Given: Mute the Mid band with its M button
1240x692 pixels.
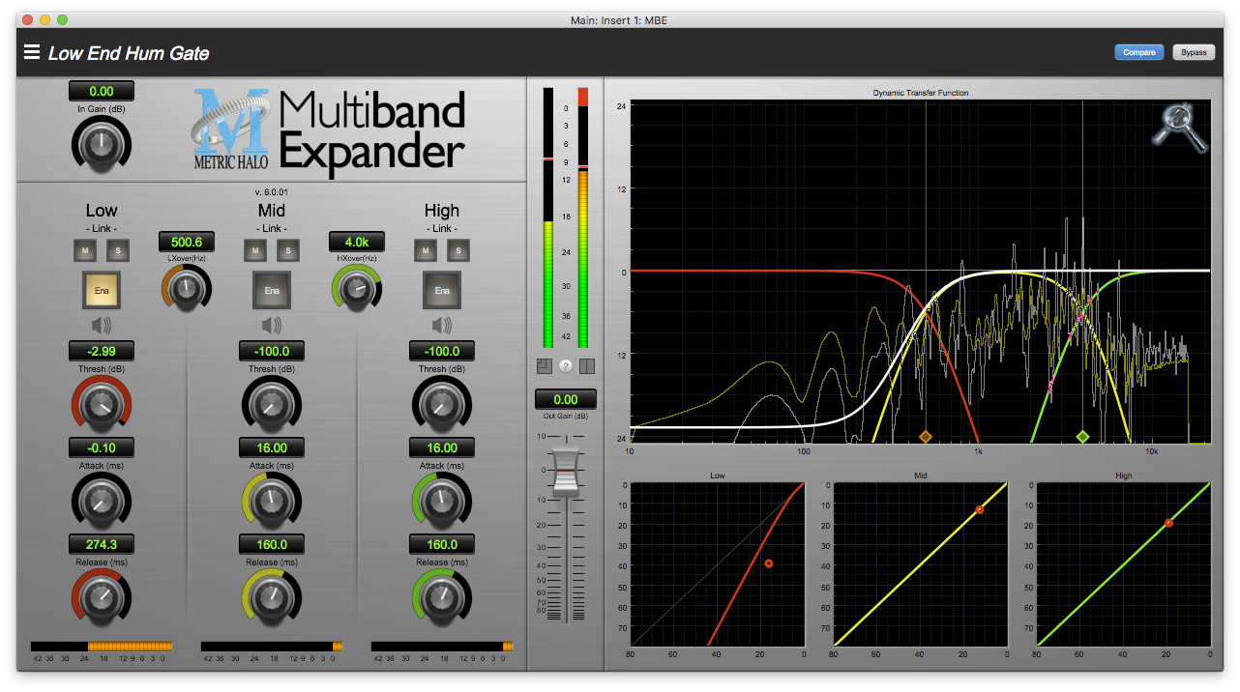Looking at the screenshot, I should click(x=254, y=249).
